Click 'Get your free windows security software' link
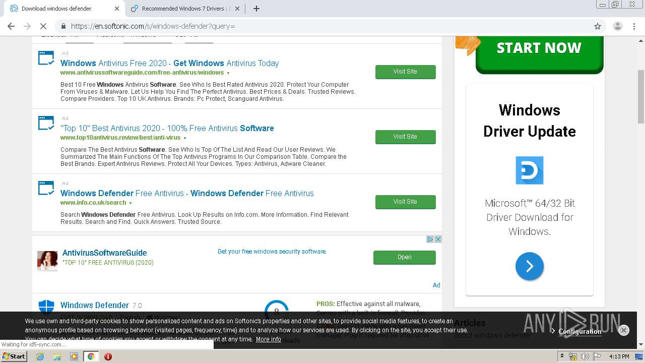 (x=272, y=252)
